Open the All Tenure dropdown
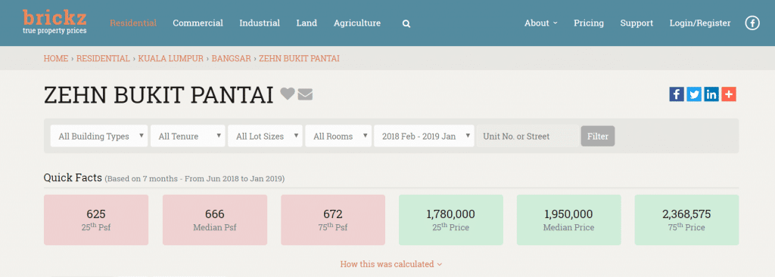775x277 pixels. point(188,136)
